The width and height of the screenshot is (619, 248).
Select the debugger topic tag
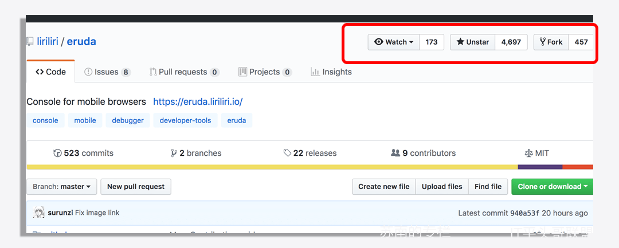click(127, 120)
